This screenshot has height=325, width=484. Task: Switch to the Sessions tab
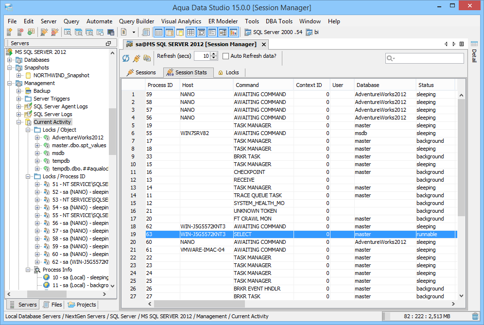(x=141, y=72)
